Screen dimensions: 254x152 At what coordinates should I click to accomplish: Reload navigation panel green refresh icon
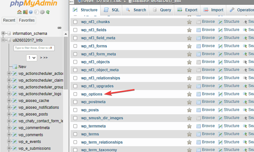(48, 12)
